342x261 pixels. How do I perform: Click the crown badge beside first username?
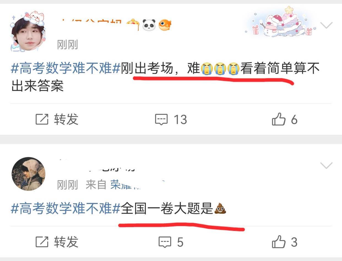point(133,25)
